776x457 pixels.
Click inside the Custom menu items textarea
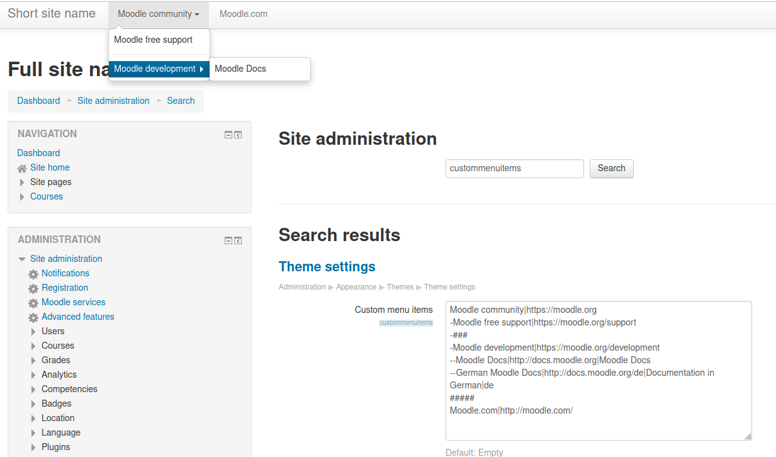pyautogui.click(x=599, y=371)
